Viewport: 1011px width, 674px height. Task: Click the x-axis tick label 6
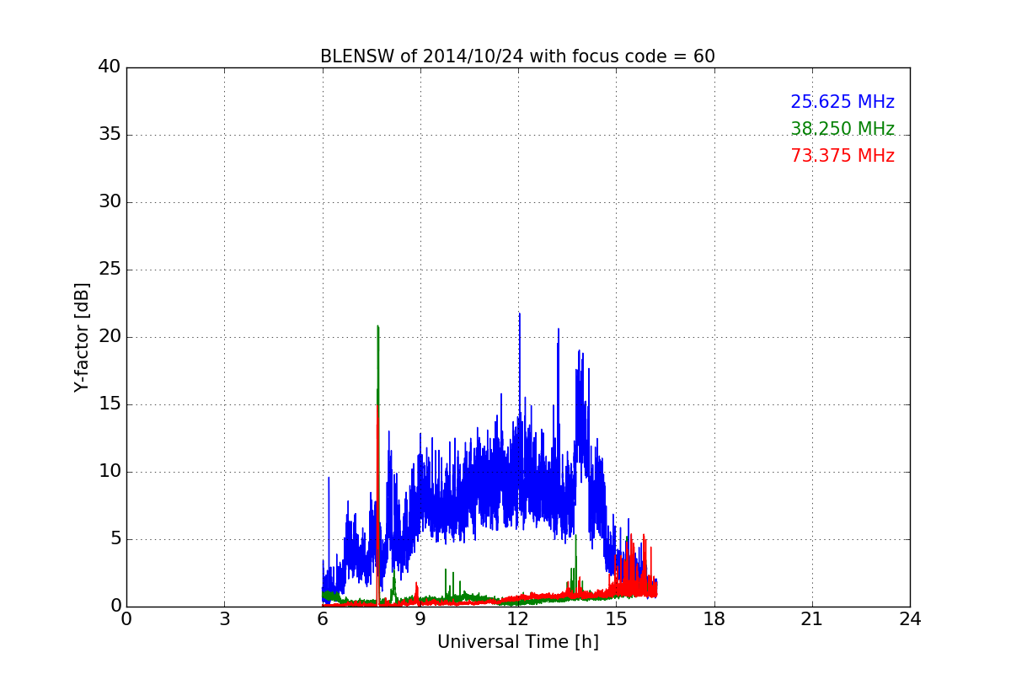point(323,618)
